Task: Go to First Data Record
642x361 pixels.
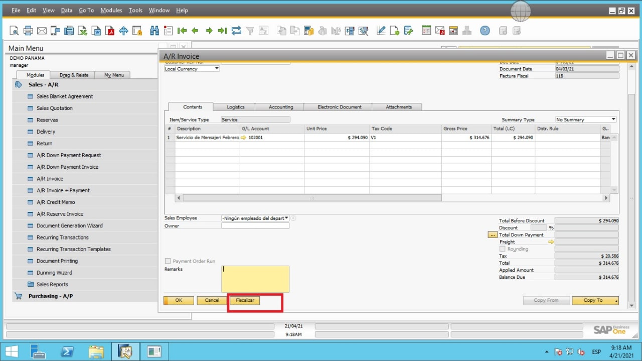Action: [182, 31]
